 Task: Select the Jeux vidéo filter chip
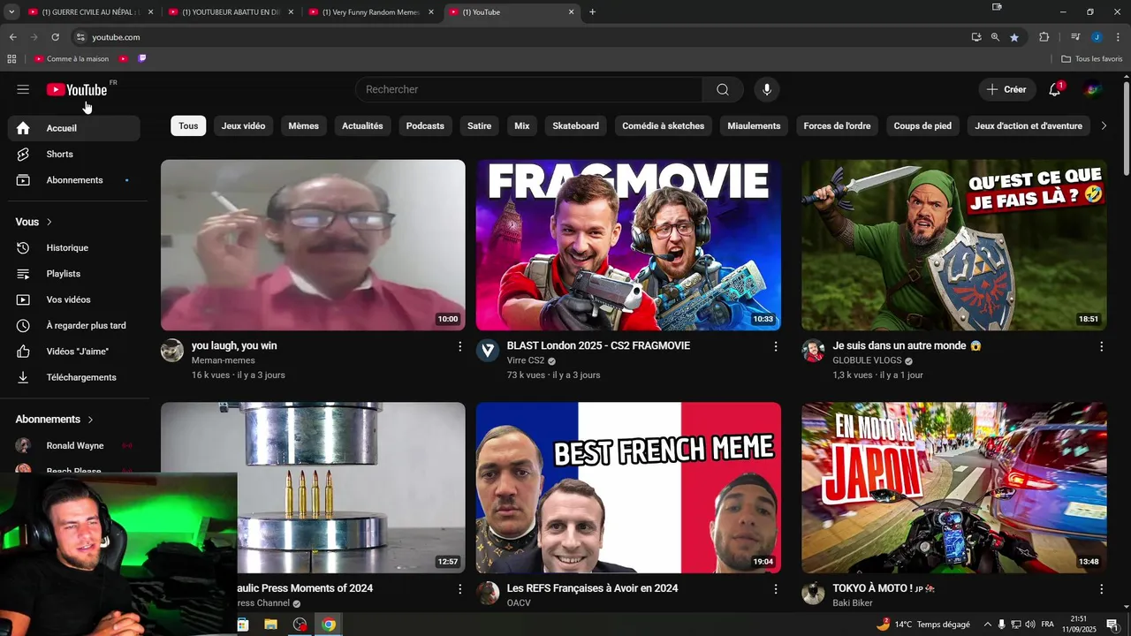click(243, 125)
